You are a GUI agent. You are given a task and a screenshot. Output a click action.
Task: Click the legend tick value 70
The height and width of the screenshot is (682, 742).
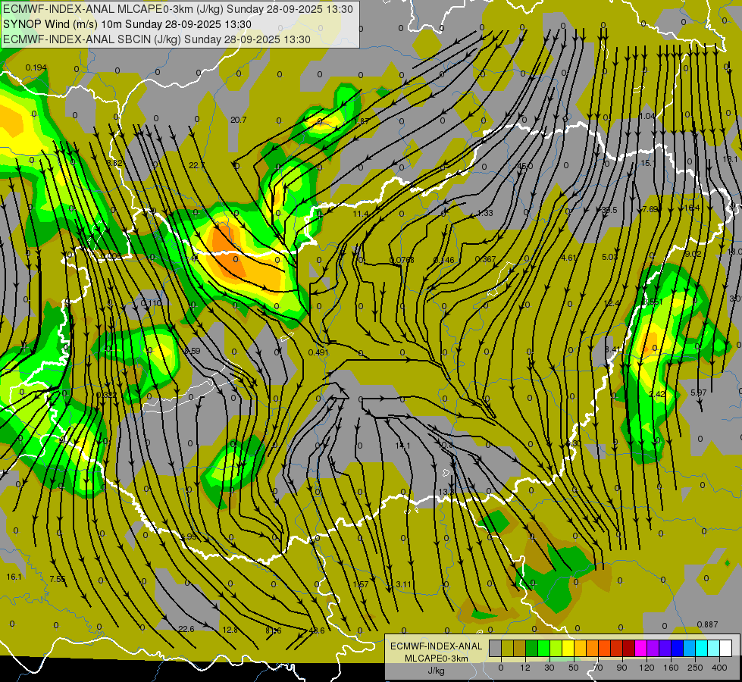coord(597,668)
